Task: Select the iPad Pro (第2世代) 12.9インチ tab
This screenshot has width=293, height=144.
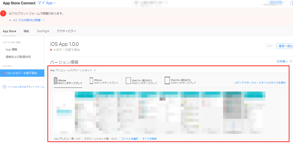Action: click(x=181, y=80)
